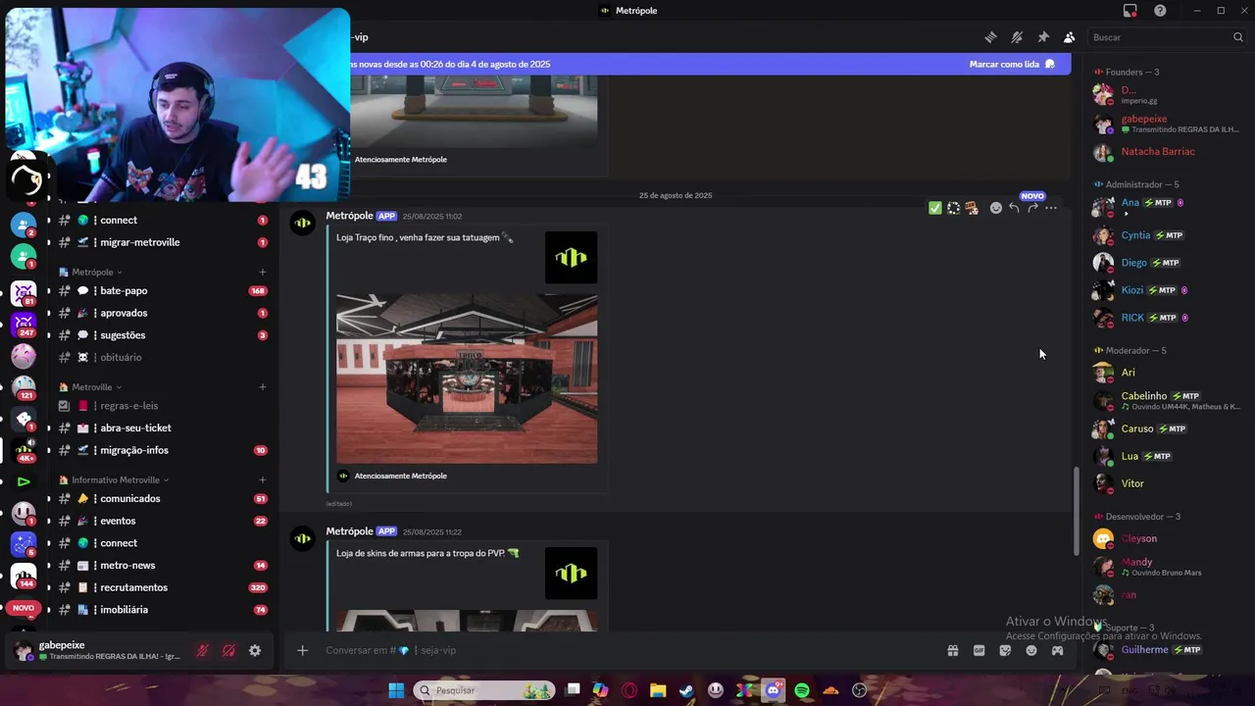Toggle channel notification settings bell icon
Image resolution: width=1255 pixels, height=706 pixels.
point(1017,37)
